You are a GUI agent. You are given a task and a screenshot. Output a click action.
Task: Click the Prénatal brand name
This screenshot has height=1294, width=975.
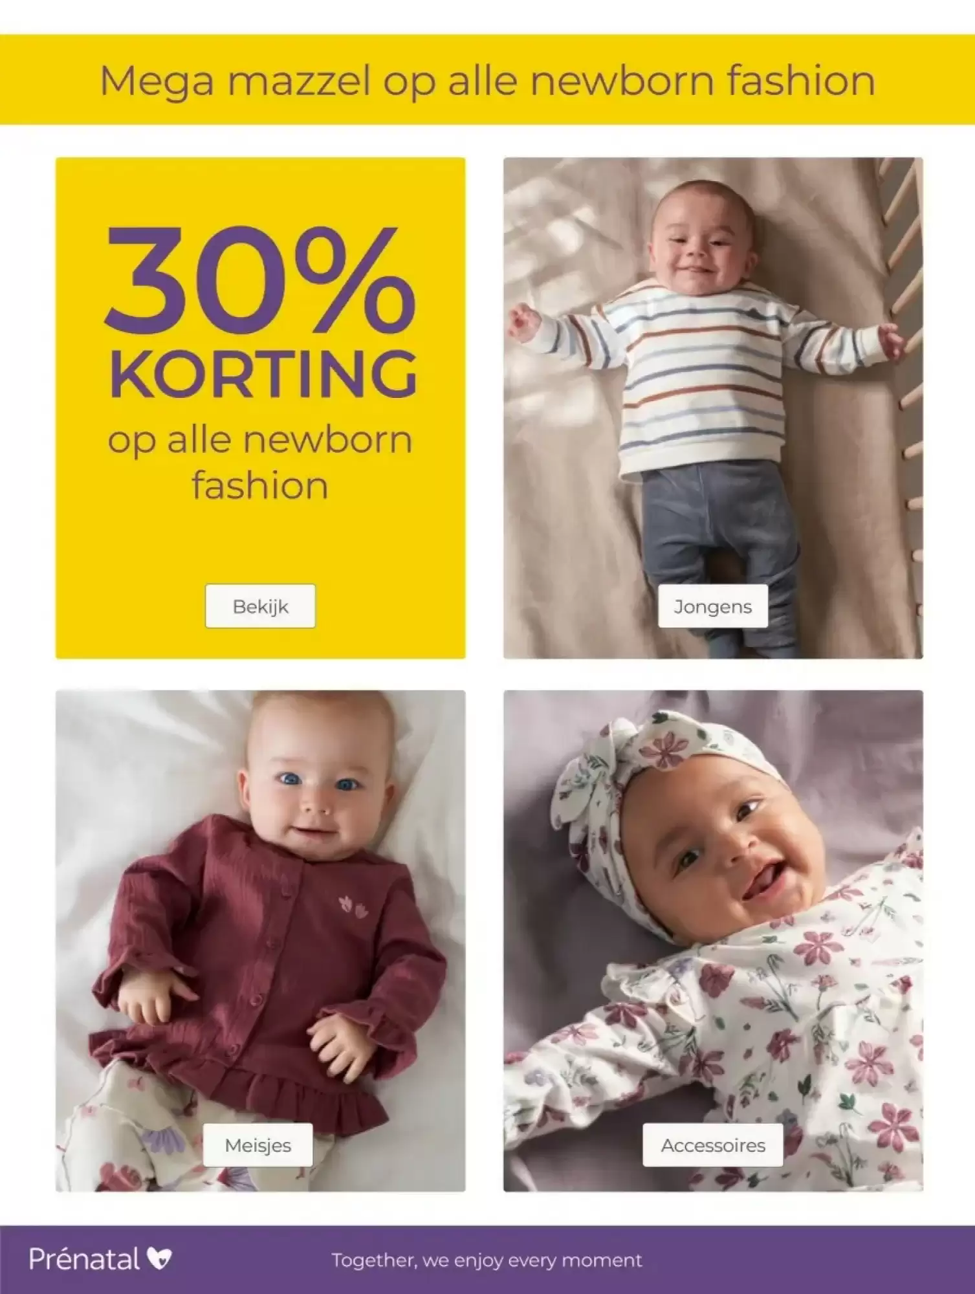tap(84, 1259)
